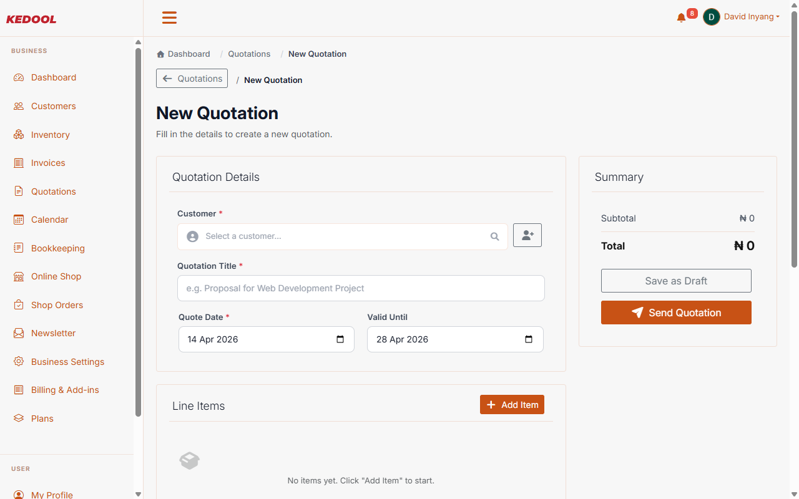Click the search magnifier in customer field
The height and width of the screenshot is (499, 799).
tap(495, 236)
